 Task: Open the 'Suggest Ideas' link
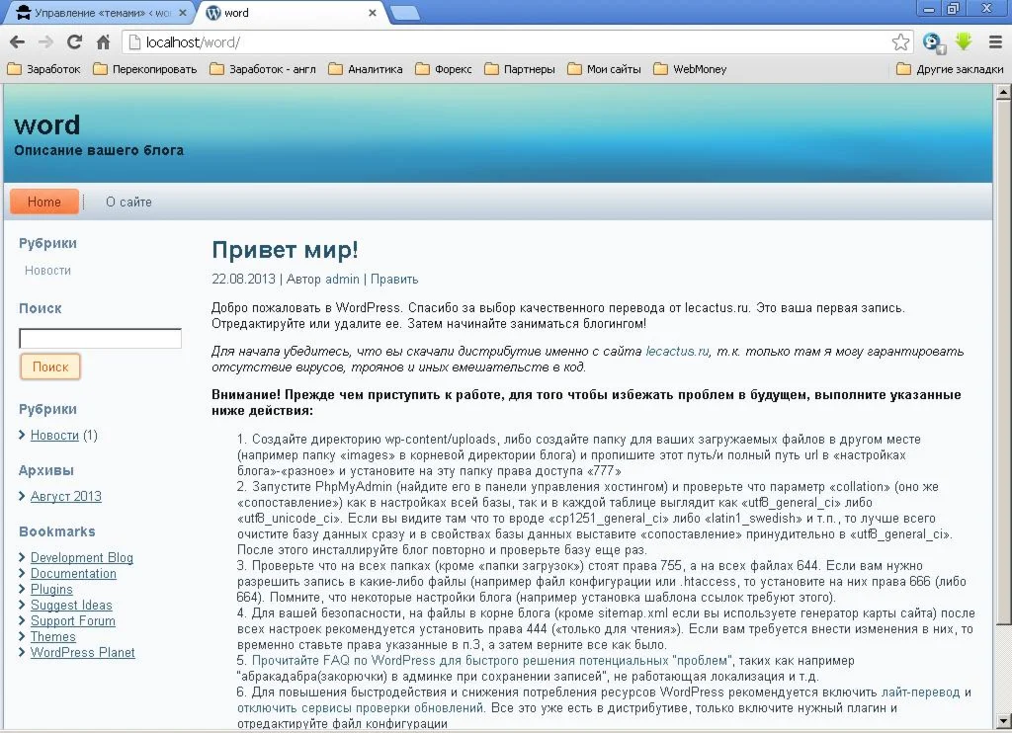point(71,606)
